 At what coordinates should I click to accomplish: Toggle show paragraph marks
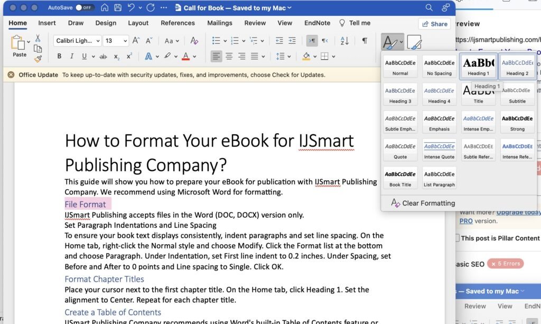click(x=365, y=40)
